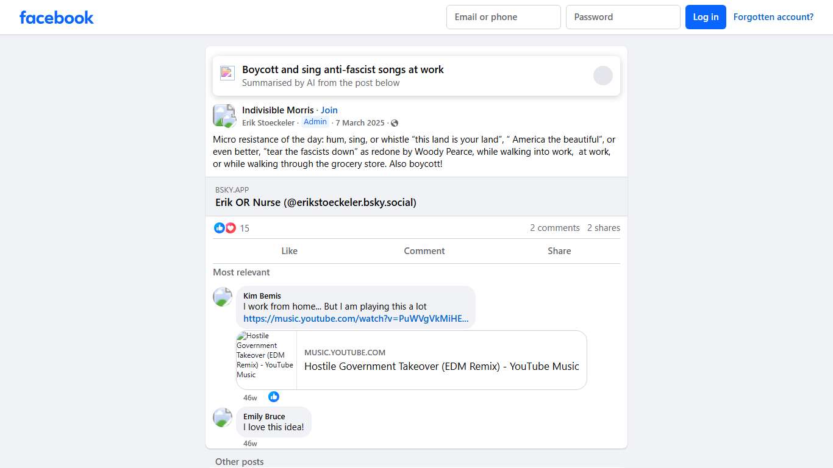
Task: Click Emily Bruce profile picture
Action: click(x=223, y=418)
